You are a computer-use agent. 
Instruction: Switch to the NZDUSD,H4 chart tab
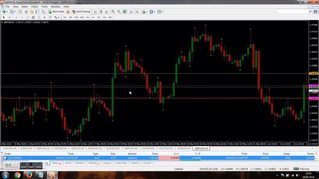[95, 149]
